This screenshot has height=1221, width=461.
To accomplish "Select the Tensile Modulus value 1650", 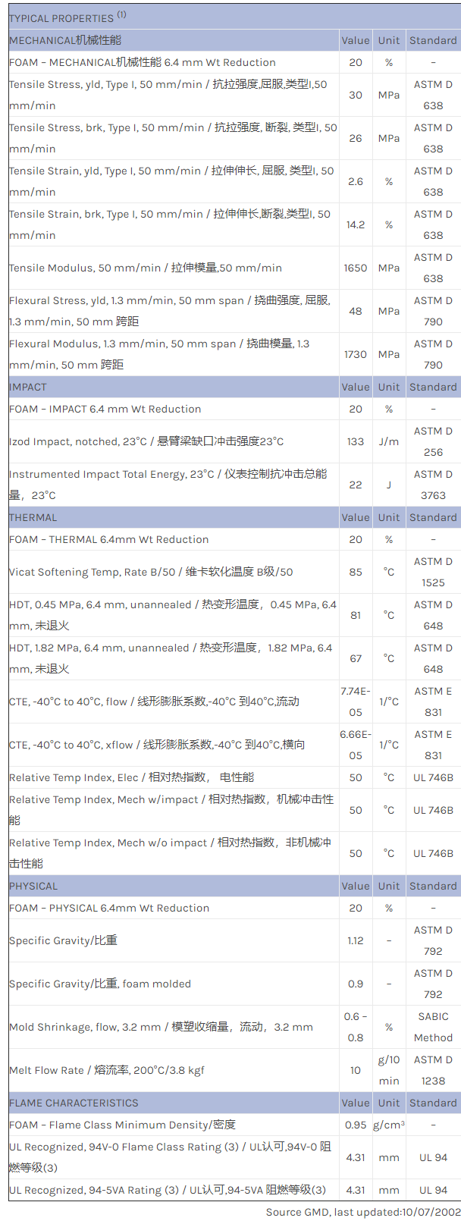I will pyautogui.click(x=355, y=268).
